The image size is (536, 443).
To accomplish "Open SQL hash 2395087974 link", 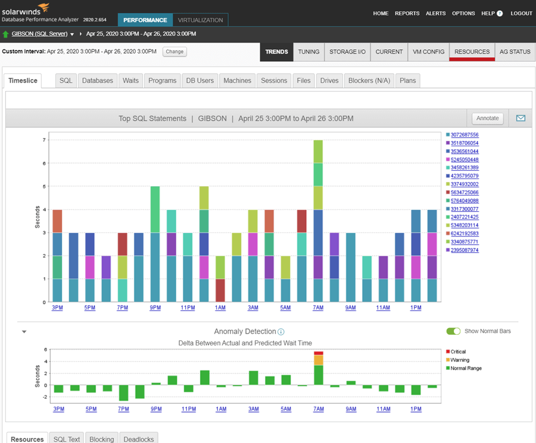I will click(x=465, y=250).
